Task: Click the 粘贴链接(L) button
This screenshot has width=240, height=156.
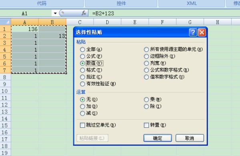Action: 92,138
